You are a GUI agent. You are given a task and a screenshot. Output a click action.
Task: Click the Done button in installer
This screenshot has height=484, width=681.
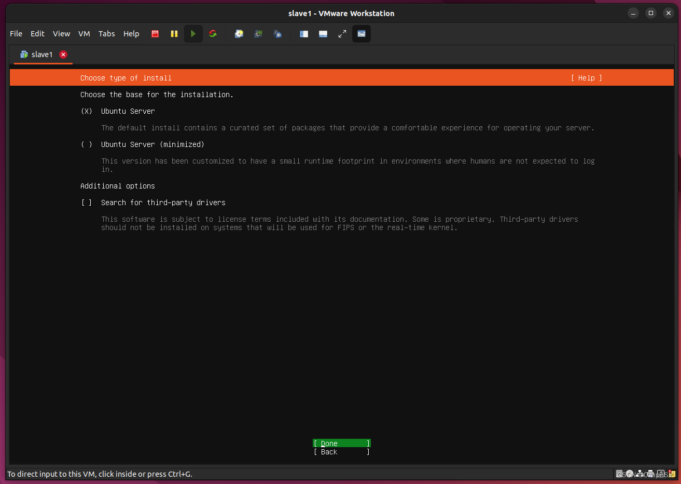point(342,443)
